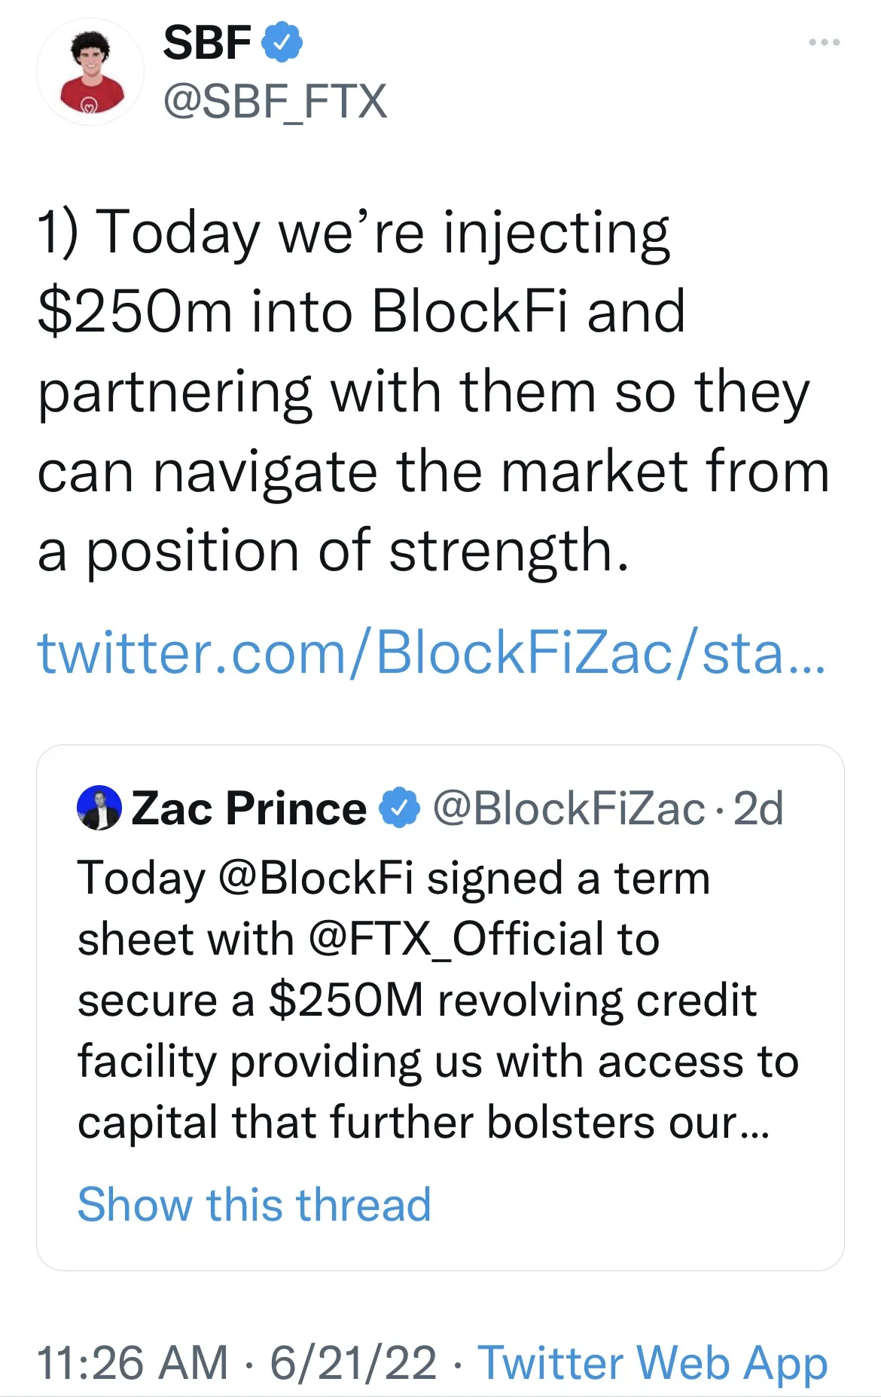Screen dimensions: 881x1397
Task: Open the tweet's three-dot more options menu
Action: coord(824,43)
